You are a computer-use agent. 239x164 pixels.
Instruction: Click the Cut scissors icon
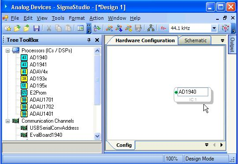49,28
